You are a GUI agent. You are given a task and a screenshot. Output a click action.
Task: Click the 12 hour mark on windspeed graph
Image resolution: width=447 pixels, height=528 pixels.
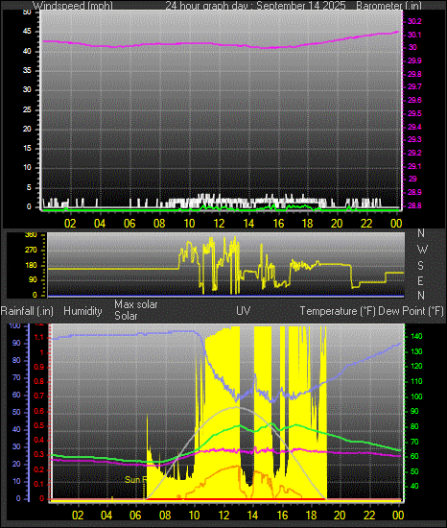click(x=219, y=224)
